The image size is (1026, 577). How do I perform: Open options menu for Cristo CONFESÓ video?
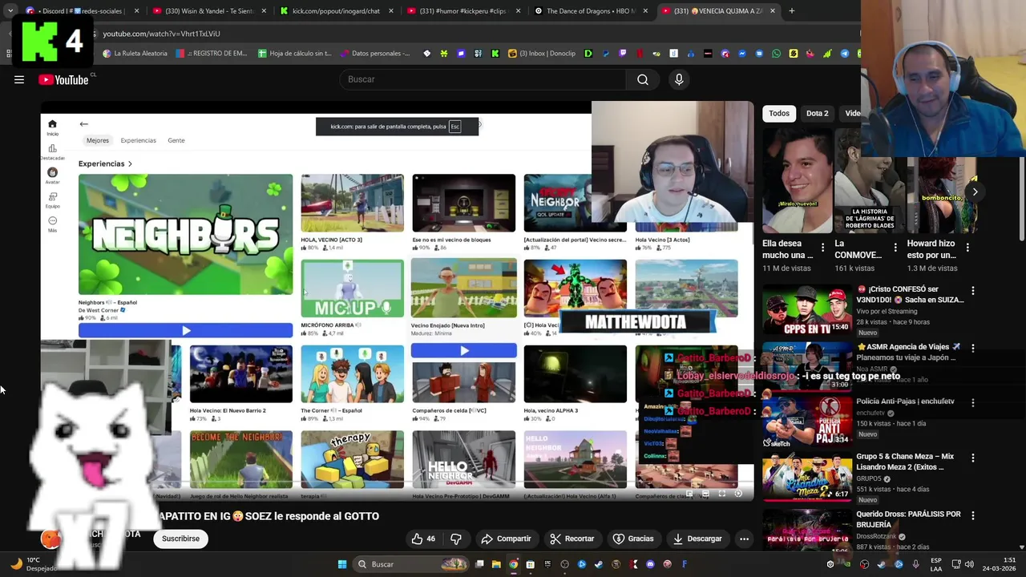coord(973,290)
